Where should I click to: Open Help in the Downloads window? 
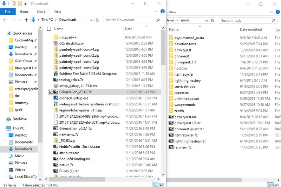(163, 12)
